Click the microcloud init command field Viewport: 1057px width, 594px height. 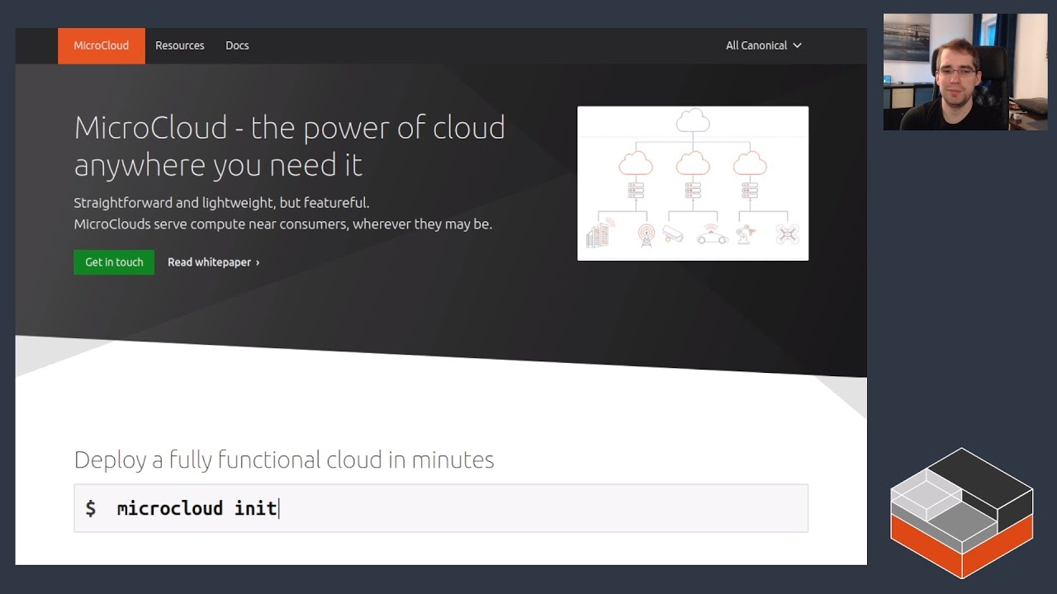[441, 508]
